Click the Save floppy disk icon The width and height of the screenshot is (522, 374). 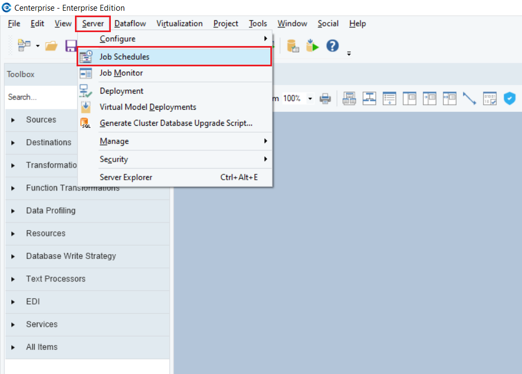coord(71,45)
